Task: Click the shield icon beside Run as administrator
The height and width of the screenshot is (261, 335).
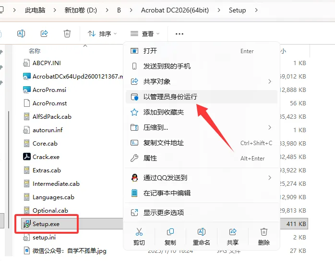Action: (134, 97)
